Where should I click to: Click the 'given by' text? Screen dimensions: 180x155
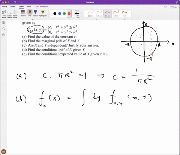pos(29,23)
